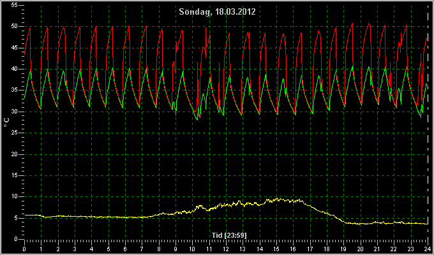The image size is (434, 255).
Task: Select hour 21 on the time axis
Action: 377,249
